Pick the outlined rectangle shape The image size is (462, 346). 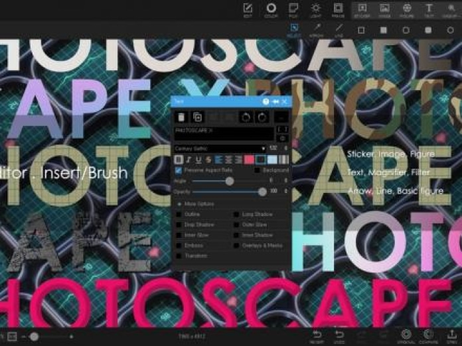361,30
